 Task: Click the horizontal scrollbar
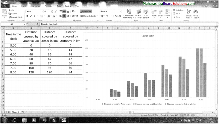coord(168,112)
